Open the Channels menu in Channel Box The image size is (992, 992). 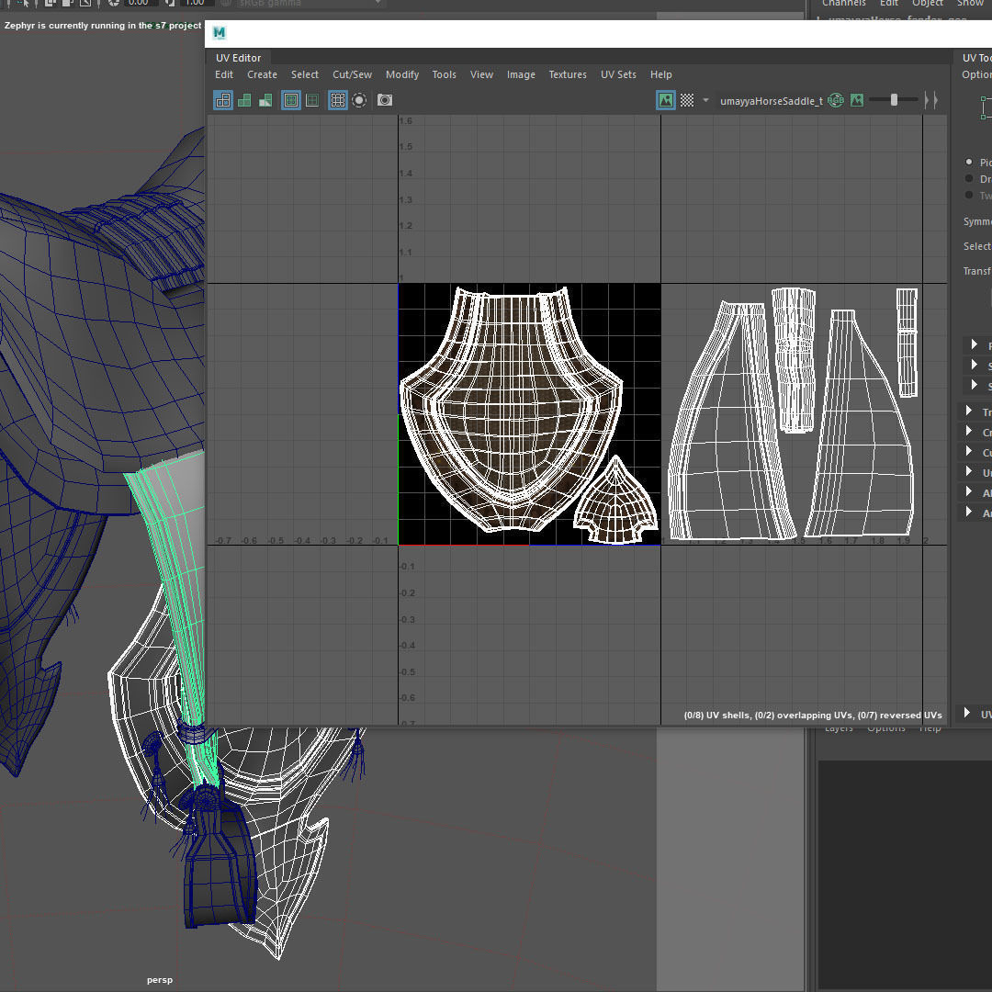pyautogui.click(x=843, y=3)
